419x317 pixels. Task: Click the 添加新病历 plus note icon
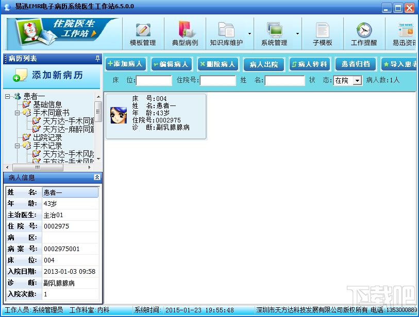click(x=20, y=75)
